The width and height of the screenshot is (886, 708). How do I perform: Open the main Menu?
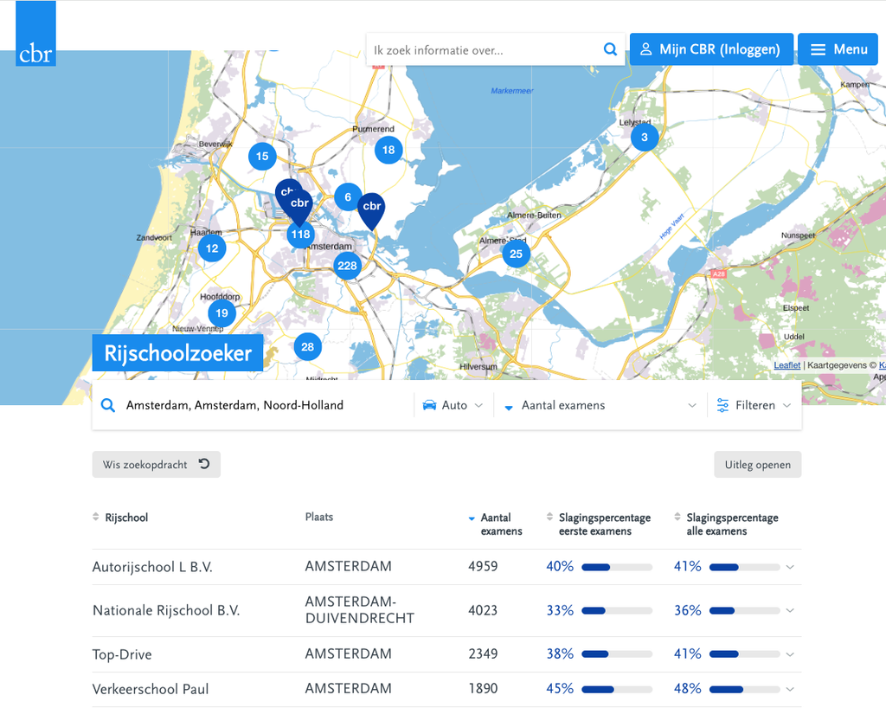(x=838, y=49)
